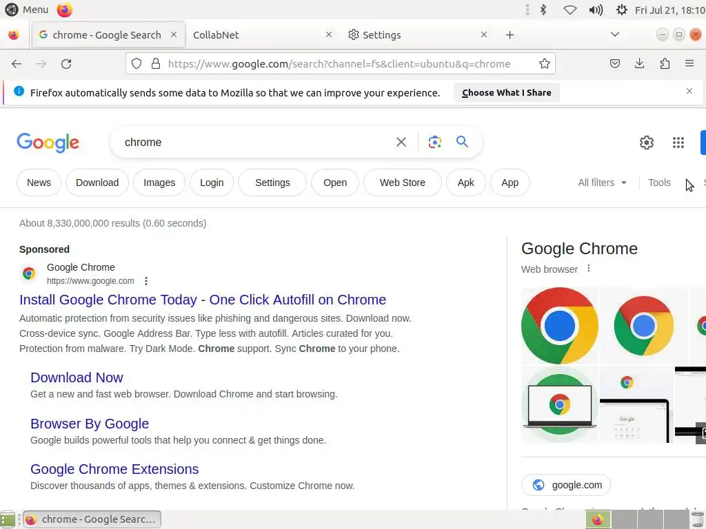Image resolution: width=706 pixels, height=529 pixels.
Task: Click the Firefox launcher in top panel
Action: coord(64,10)
